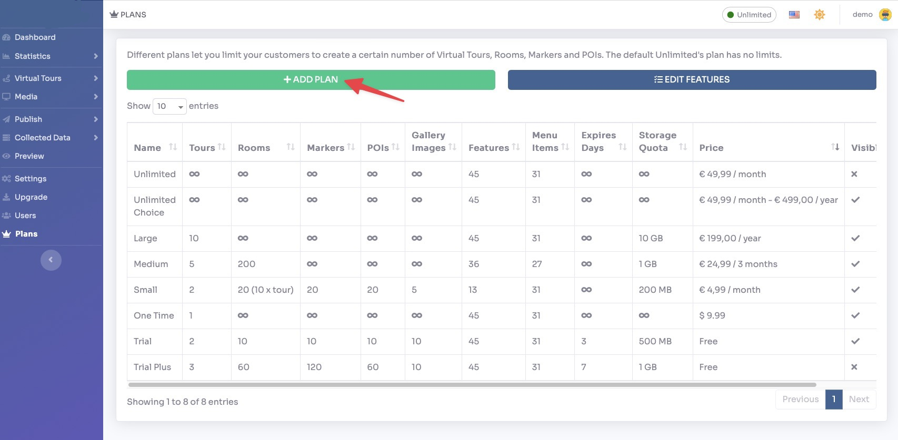Sort table by Tours column
Screen dimensions: 898x440
pos(206,148)
